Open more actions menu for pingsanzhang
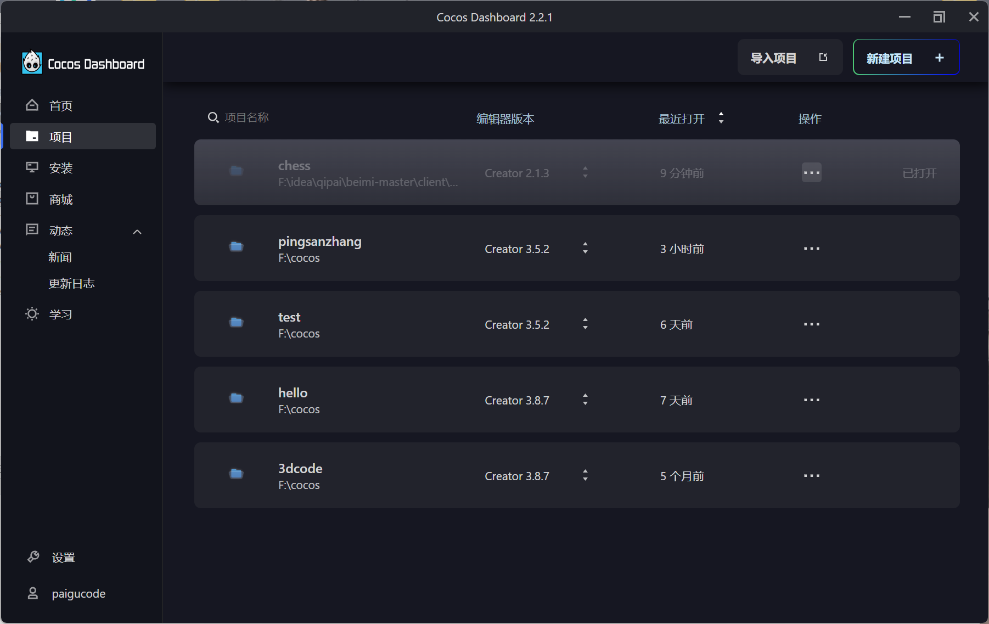The image size is (989, 624). tap(812, 248)
